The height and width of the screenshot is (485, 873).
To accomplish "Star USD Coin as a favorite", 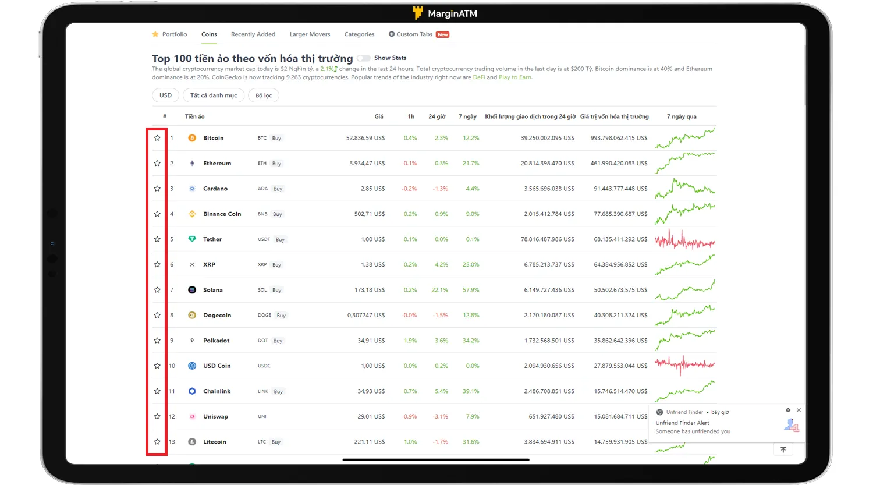I will (x=157, y=366).
